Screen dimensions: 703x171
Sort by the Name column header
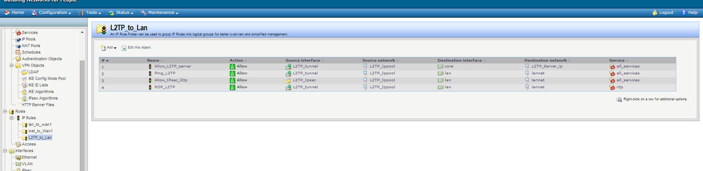click(153, 61)
